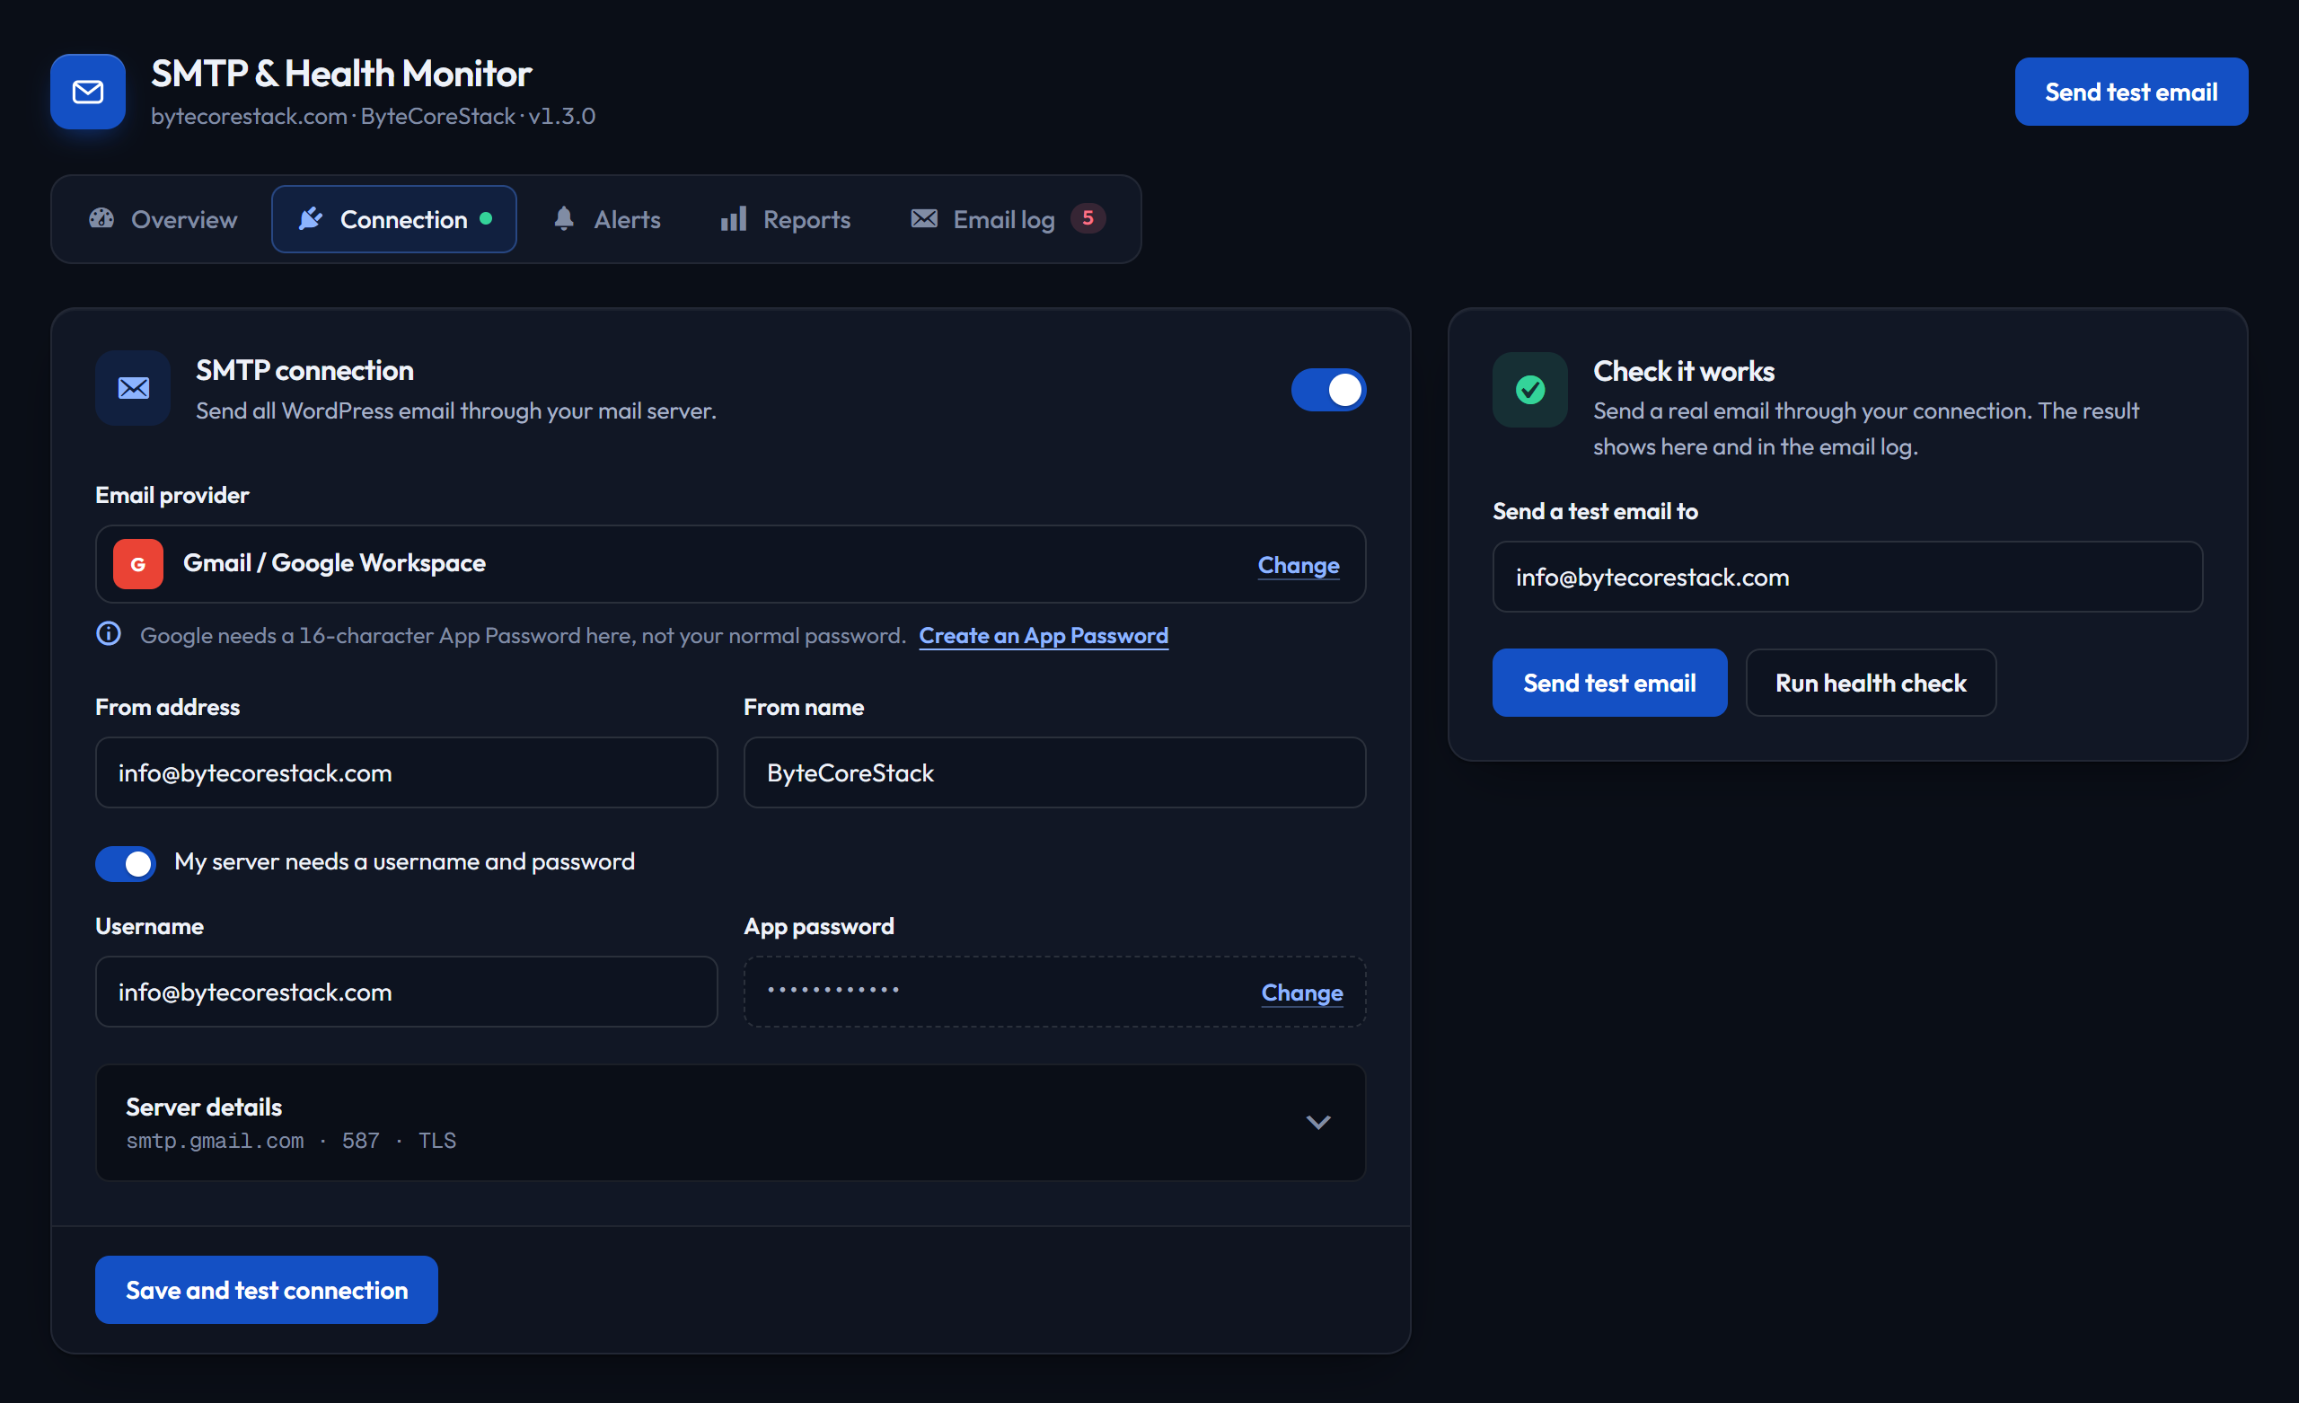Click the red 5 badge on Email log
Screen dimensions: 2299x1403
tap(1088, 218)
